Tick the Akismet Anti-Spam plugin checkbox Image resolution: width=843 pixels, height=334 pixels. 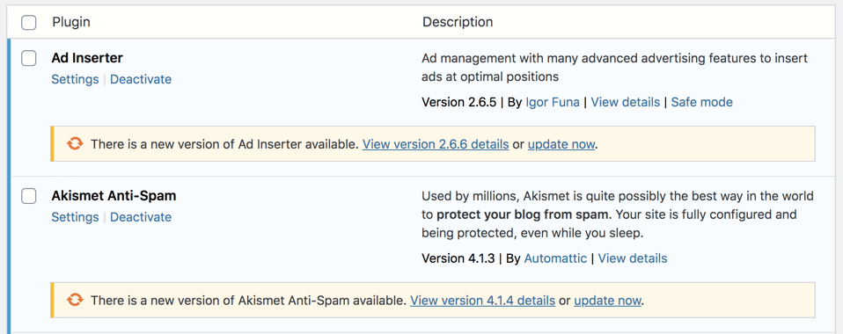click(28, 197)
